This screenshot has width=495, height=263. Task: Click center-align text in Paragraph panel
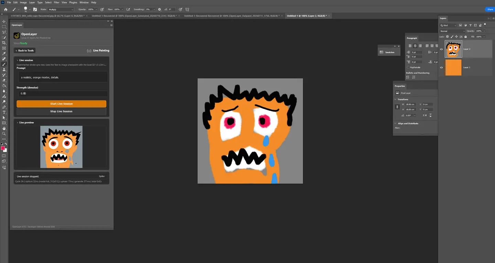[x=415, y=45]
